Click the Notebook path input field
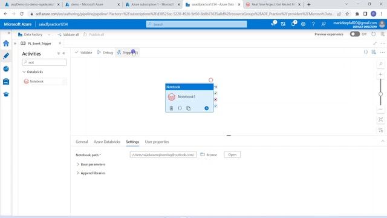387x218 pixels. (163, 155)
